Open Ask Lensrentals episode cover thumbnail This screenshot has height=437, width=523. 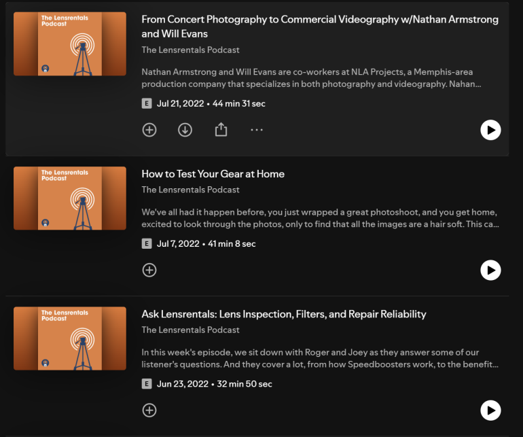[70, 338]
